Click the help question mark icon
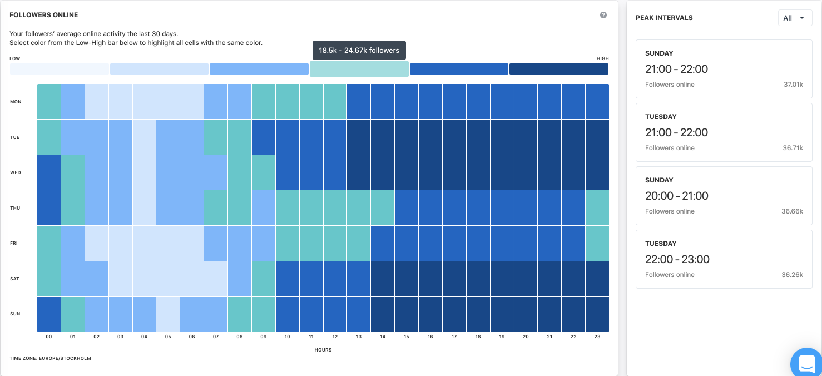This screenshot has width=822, height=376. (x=603, y=15)
